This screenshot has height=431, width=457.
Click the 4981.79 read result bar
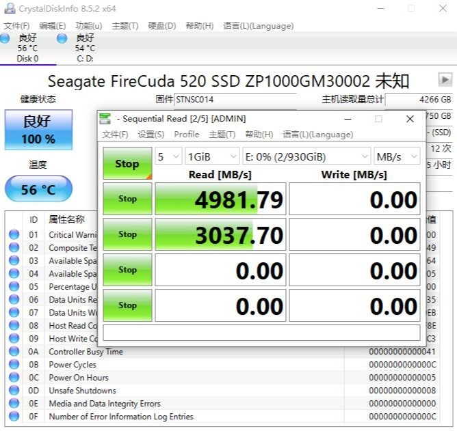click(220, 199)
